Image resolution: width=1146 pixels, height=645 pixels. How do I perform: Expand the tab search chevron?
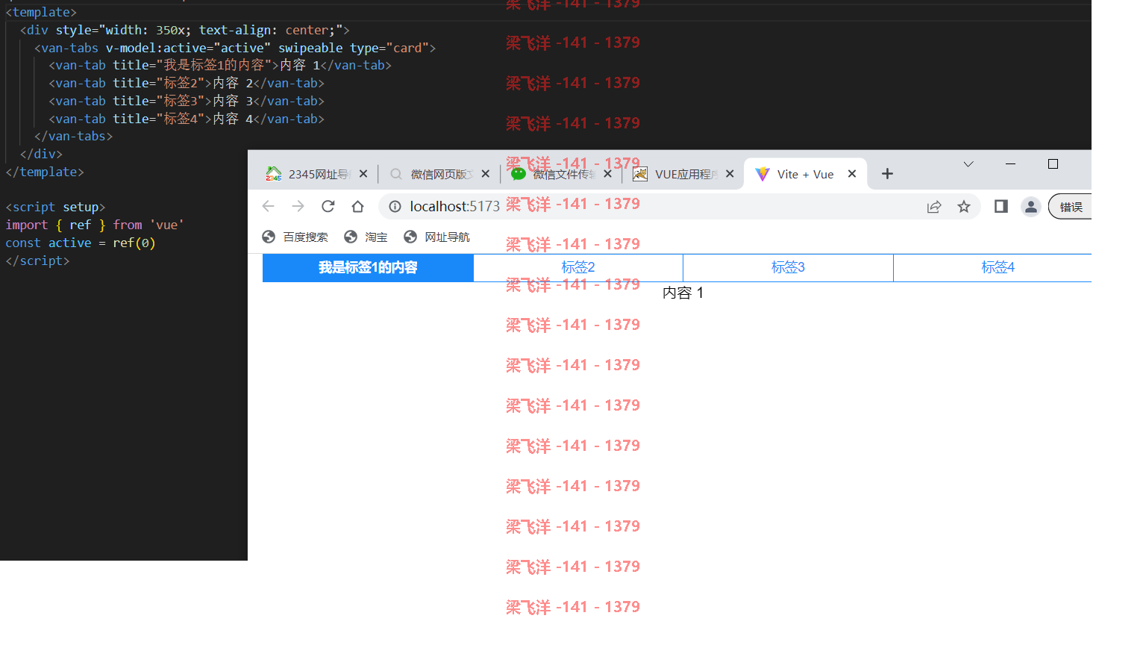pos(968,164)
